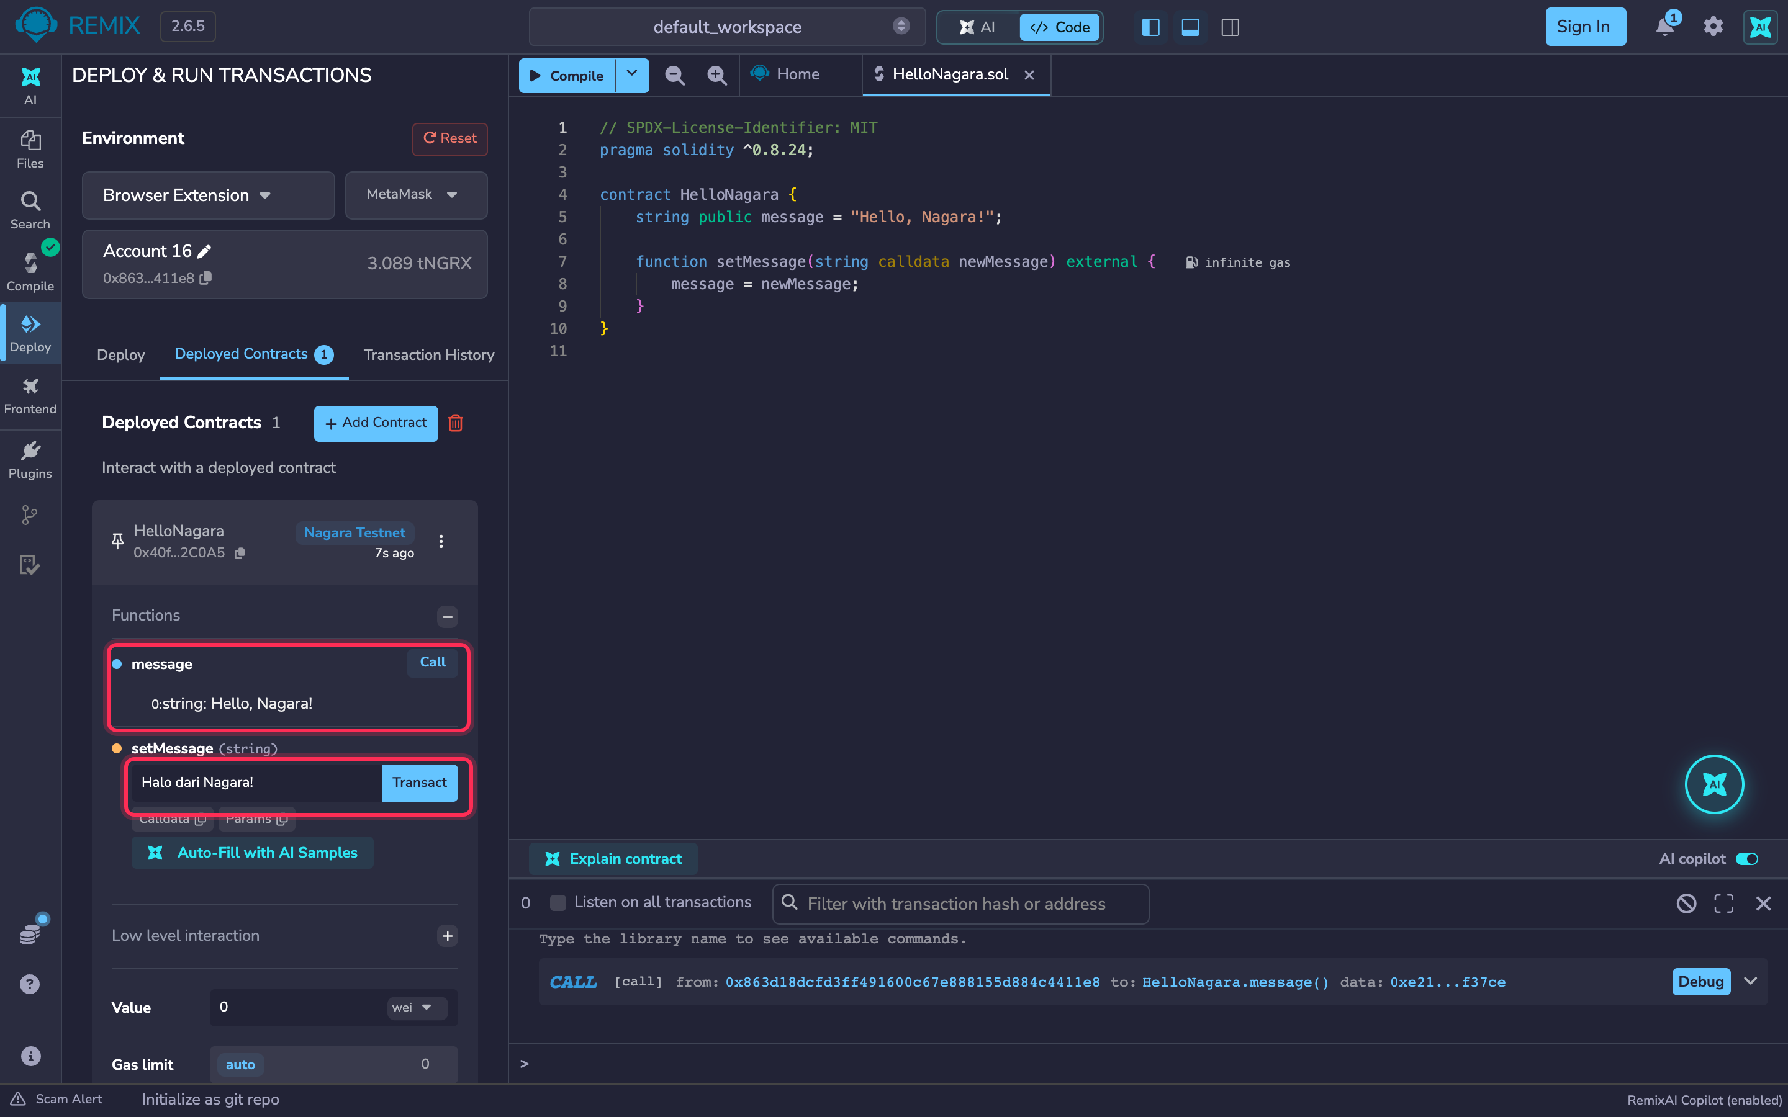Switch to Transaction History tab
The image size is (1788, 1117).
point(428,356)
